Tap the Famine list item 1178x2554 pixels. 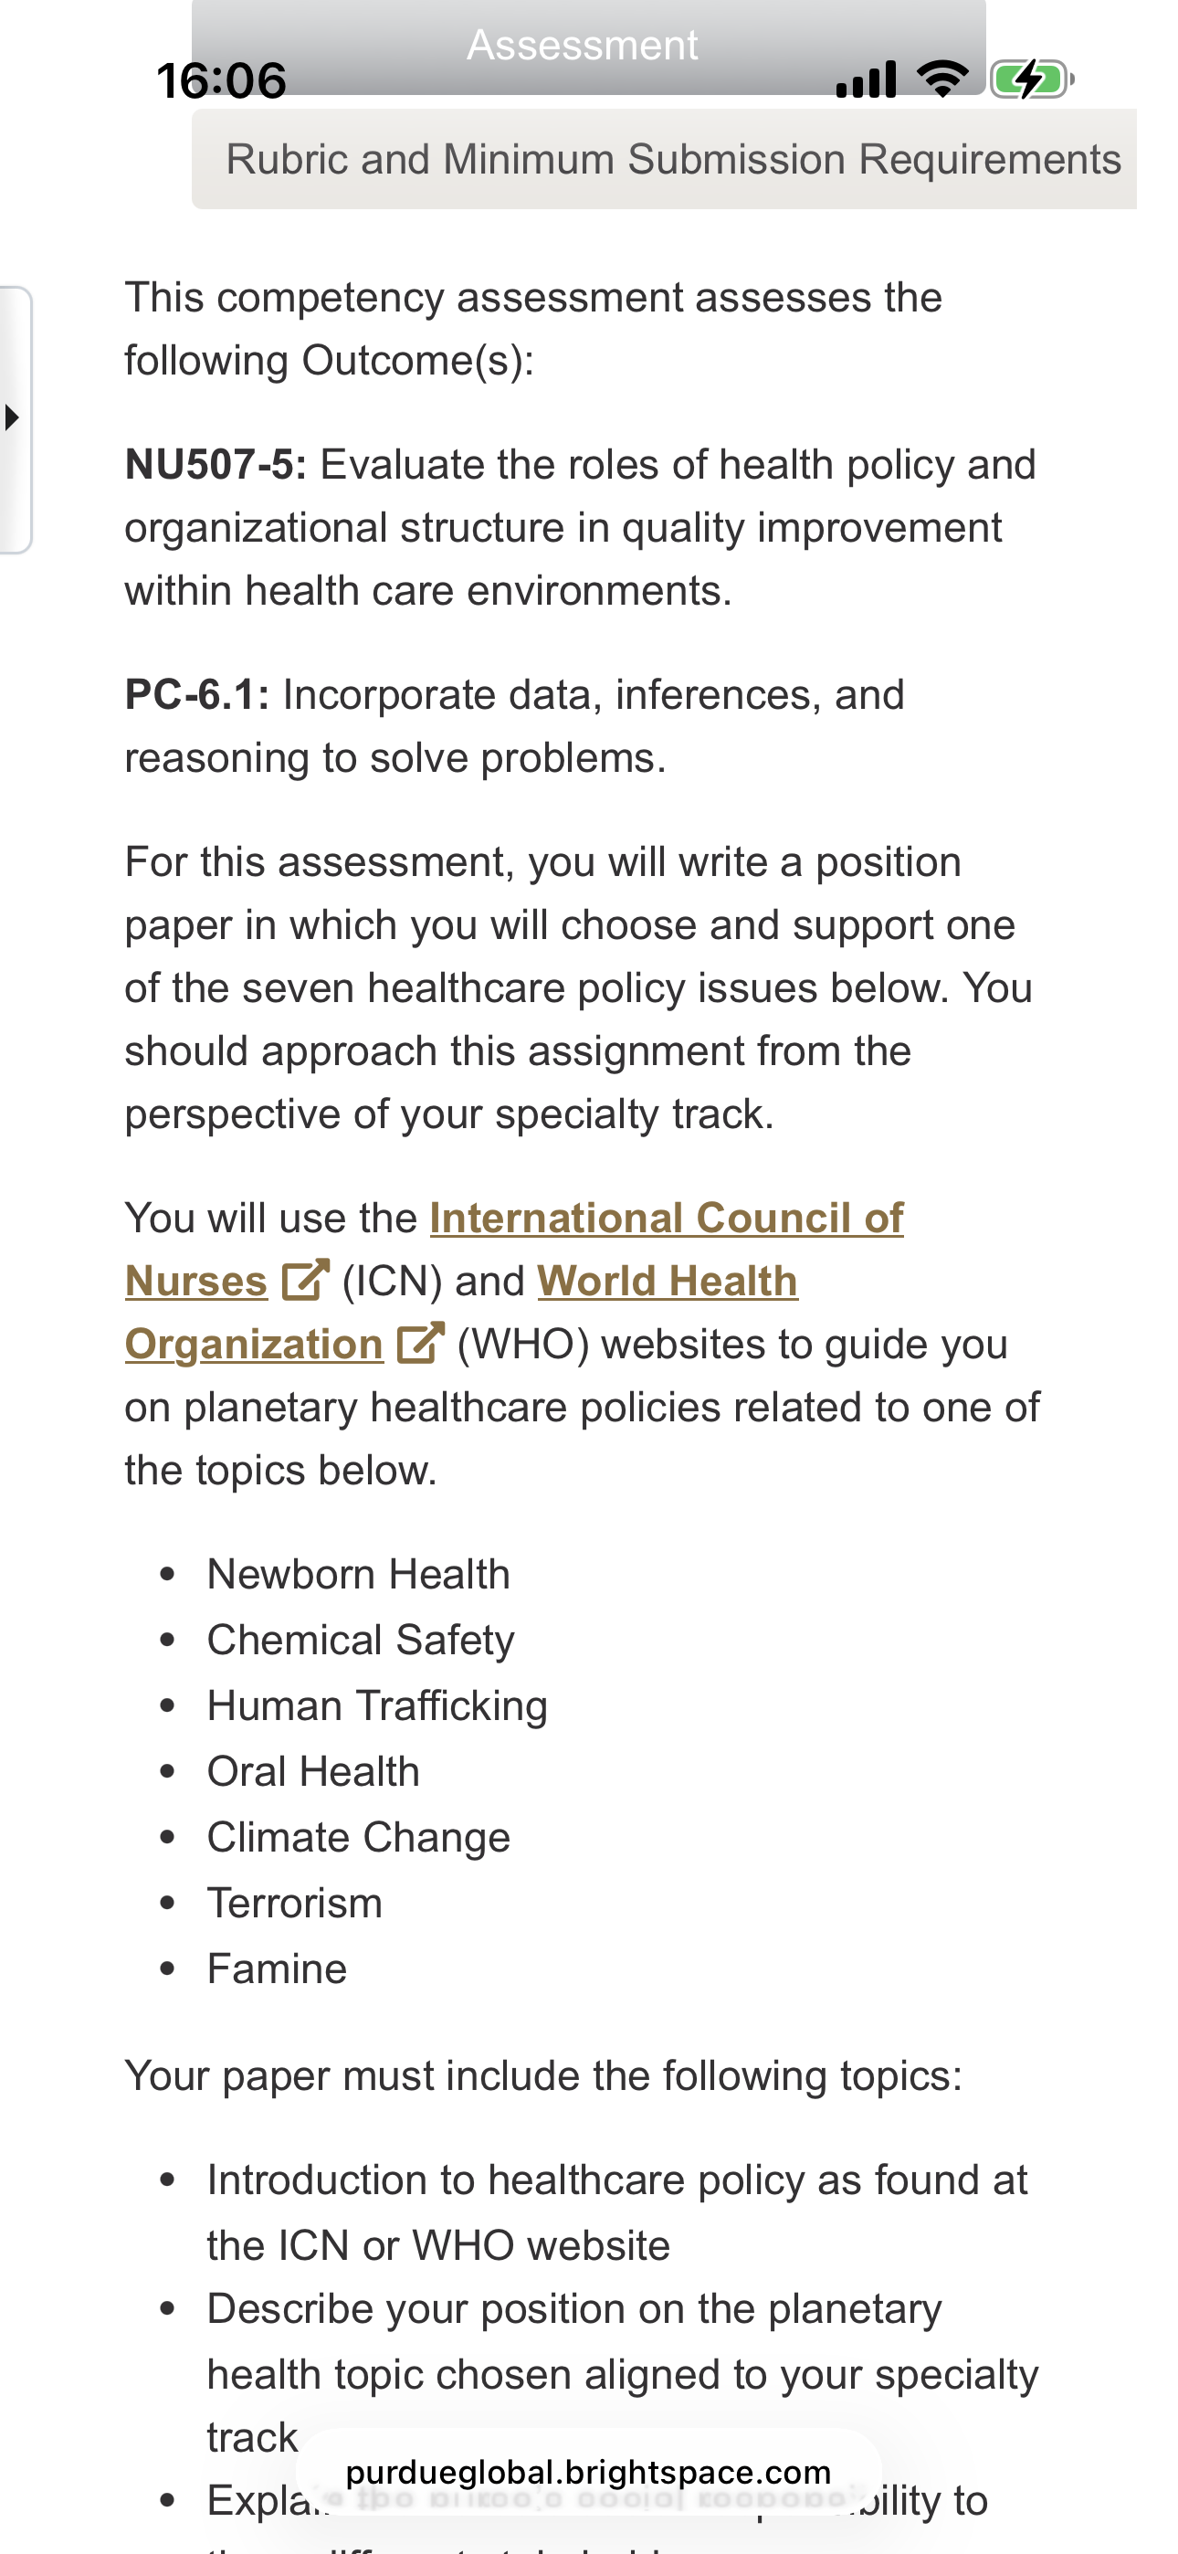[277, 1969]
